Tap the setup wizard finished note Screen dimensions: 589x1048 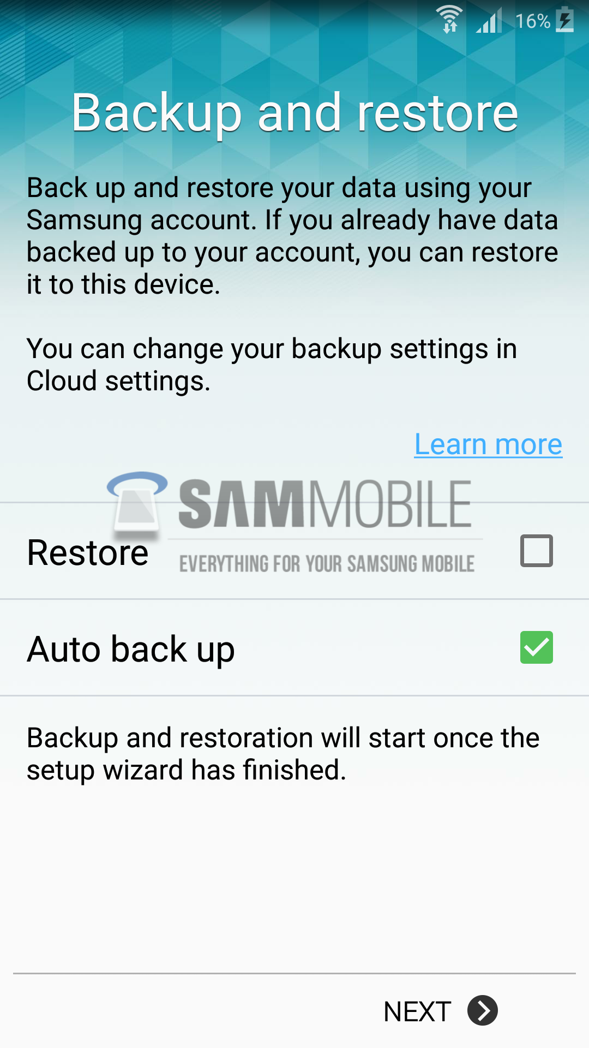point(283,754)
